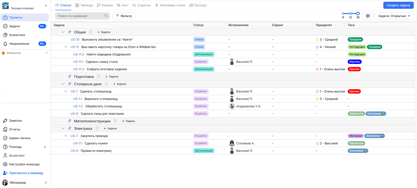Switch to the Канбан view tab
The width and height of the screenshot is (417, 188).
105,5
